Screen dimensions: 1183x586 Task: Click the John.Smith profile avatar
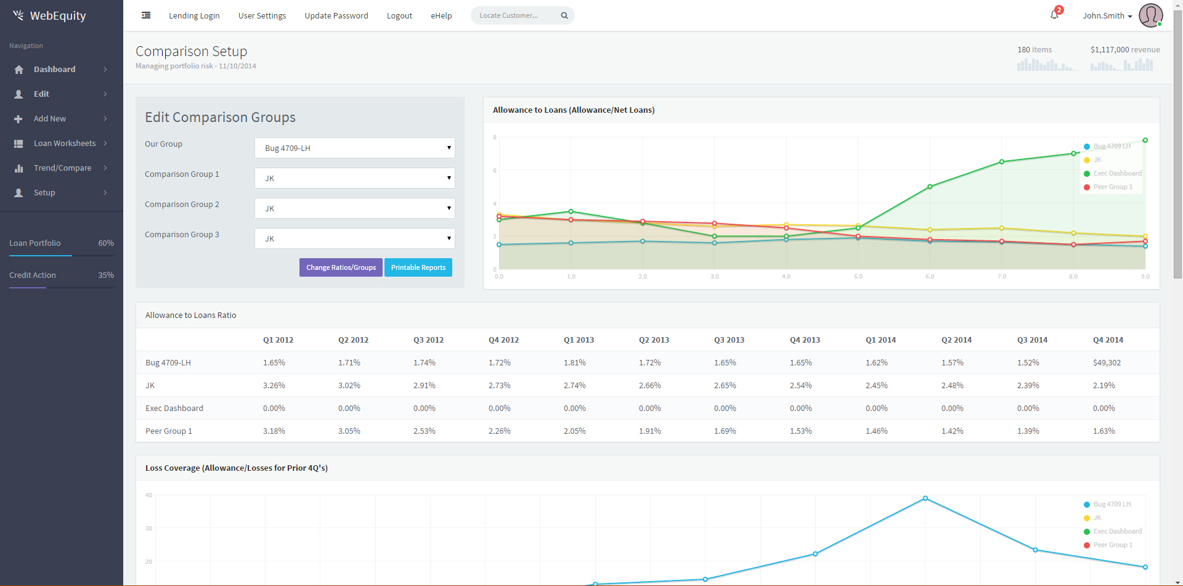tap(1150, 15)
